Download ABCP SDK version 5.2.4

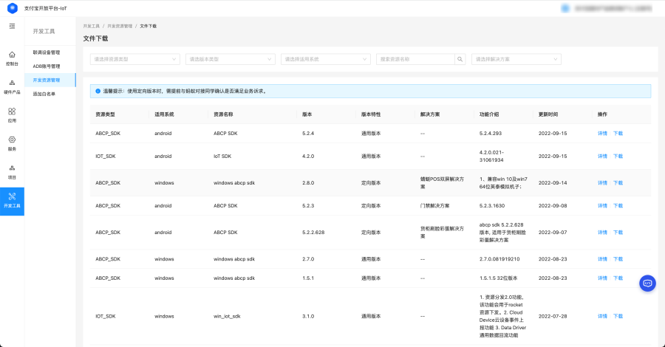[618, 134]
